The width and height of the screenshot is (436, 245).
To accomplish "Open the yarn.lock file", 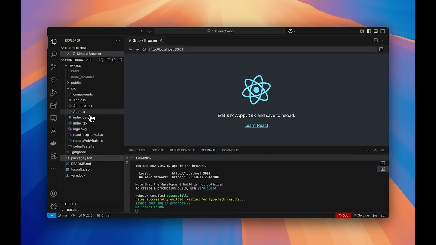I will 78,175.
